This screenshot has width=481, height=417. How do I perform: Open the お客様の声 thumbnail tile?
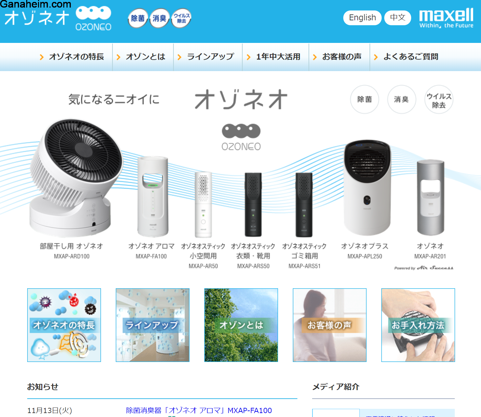tap(330, 325)
